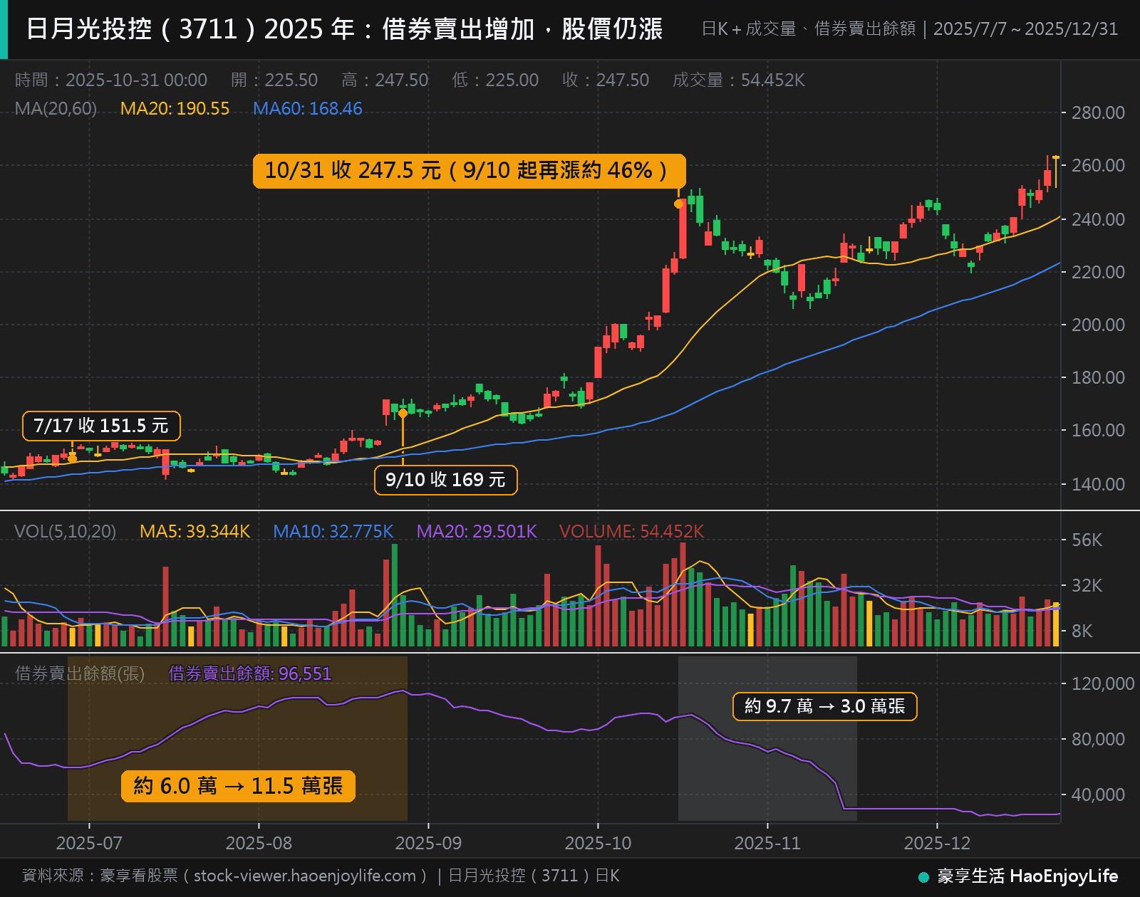Click the orange marker dot at 7/17 candle

click(72, 458)
